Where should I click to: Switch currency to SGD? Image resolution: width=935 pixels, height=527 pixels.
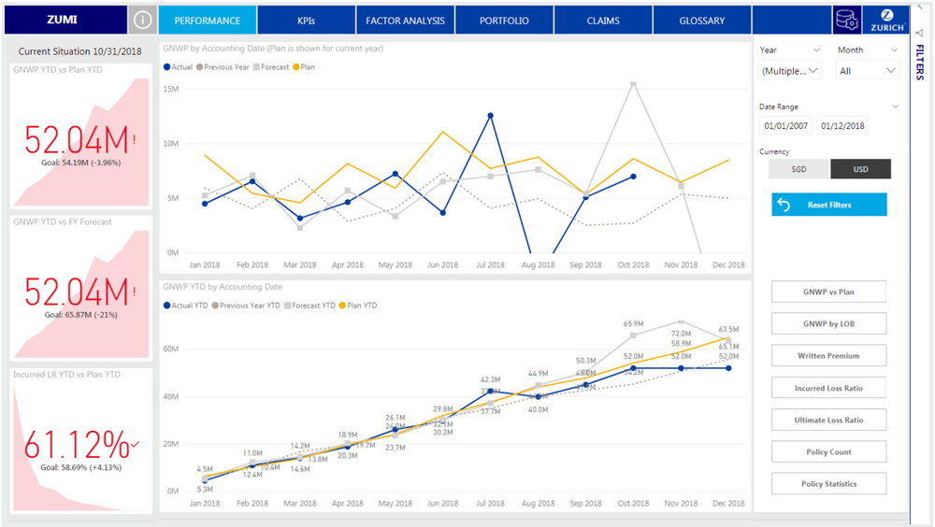click(798, 169)
